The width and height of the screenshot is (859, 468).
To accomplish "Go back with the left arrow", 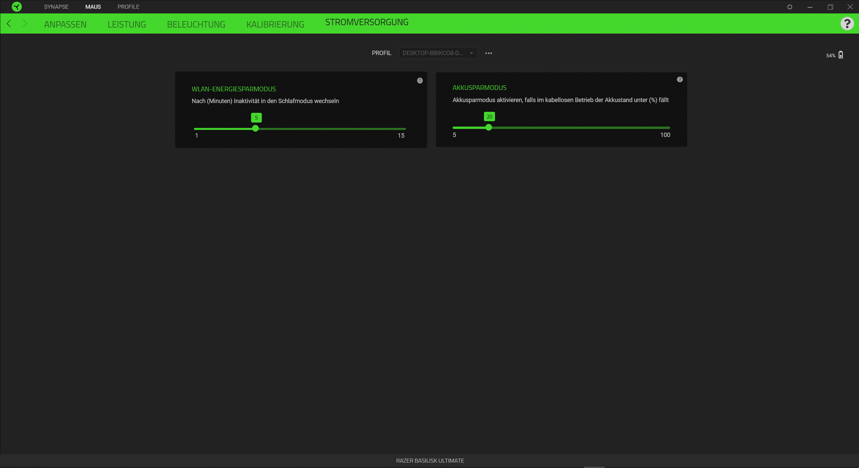I will 9,24.
